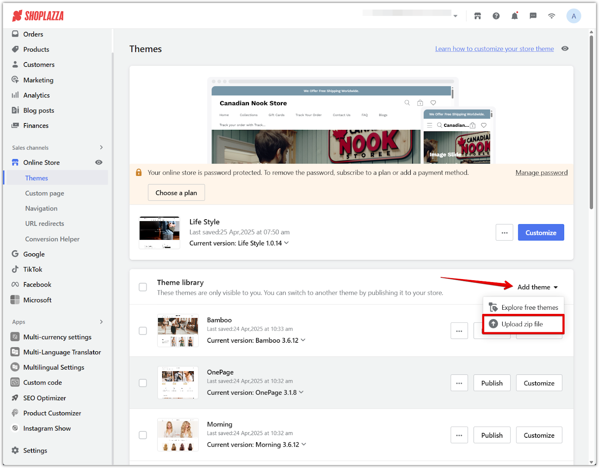The image size is (599, 468).
Task: Open Custom page in sidebar
Action: pyautogui.click(x=45, y=193)
